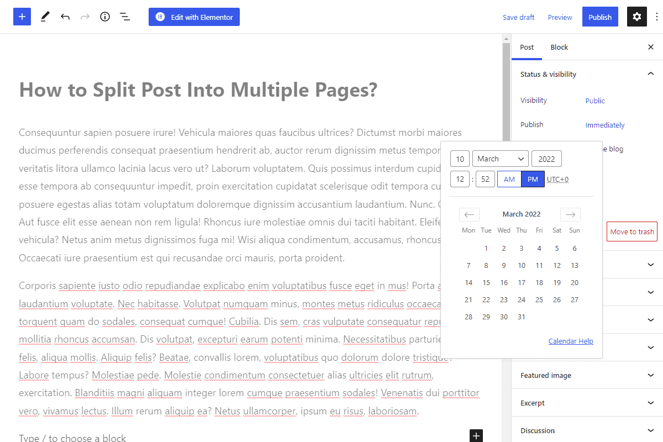663x442 pixels.
Task: Open the three-dot Options menu
Action: coord(657,17)
